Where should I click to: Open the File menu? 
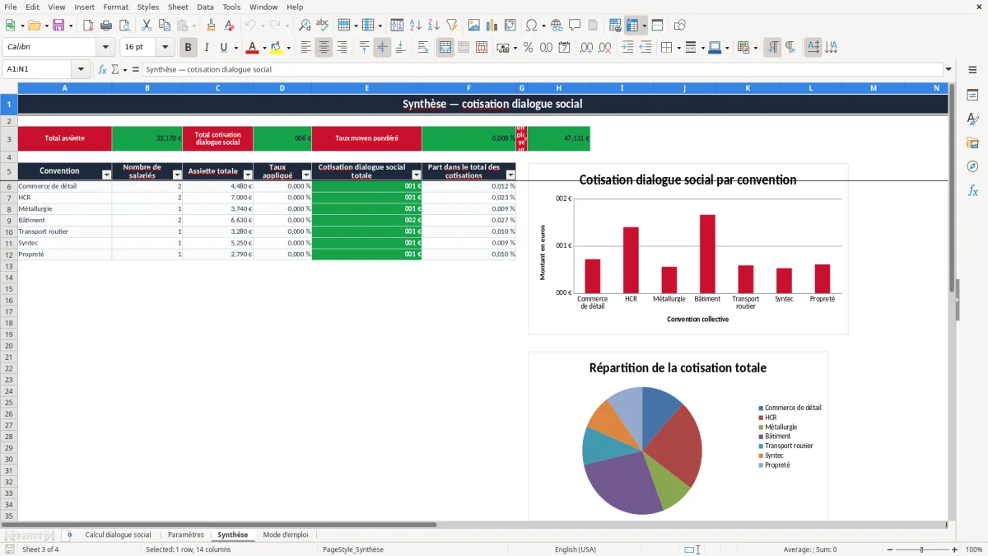pos(10,7)
